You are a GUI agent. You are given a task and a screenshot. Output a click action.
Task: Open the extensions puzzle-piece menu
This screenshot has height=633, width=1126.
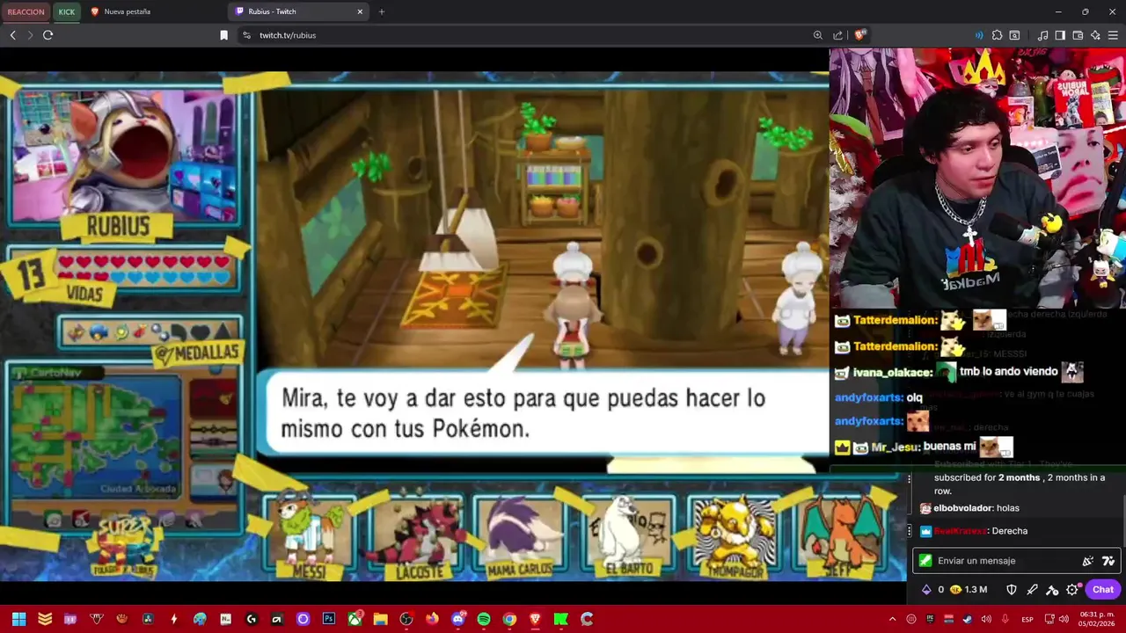pyautogui.click(x=997, y=35)
